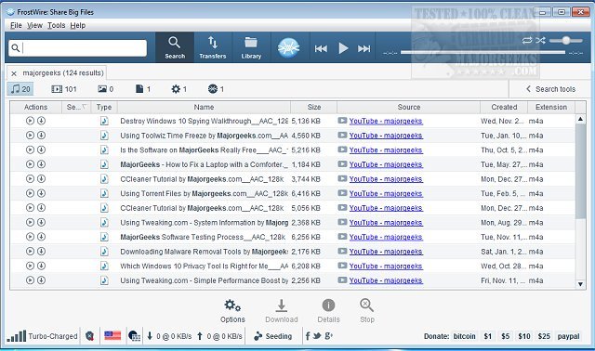Click scrollbar down arrow in results

[x=580, y=284]
